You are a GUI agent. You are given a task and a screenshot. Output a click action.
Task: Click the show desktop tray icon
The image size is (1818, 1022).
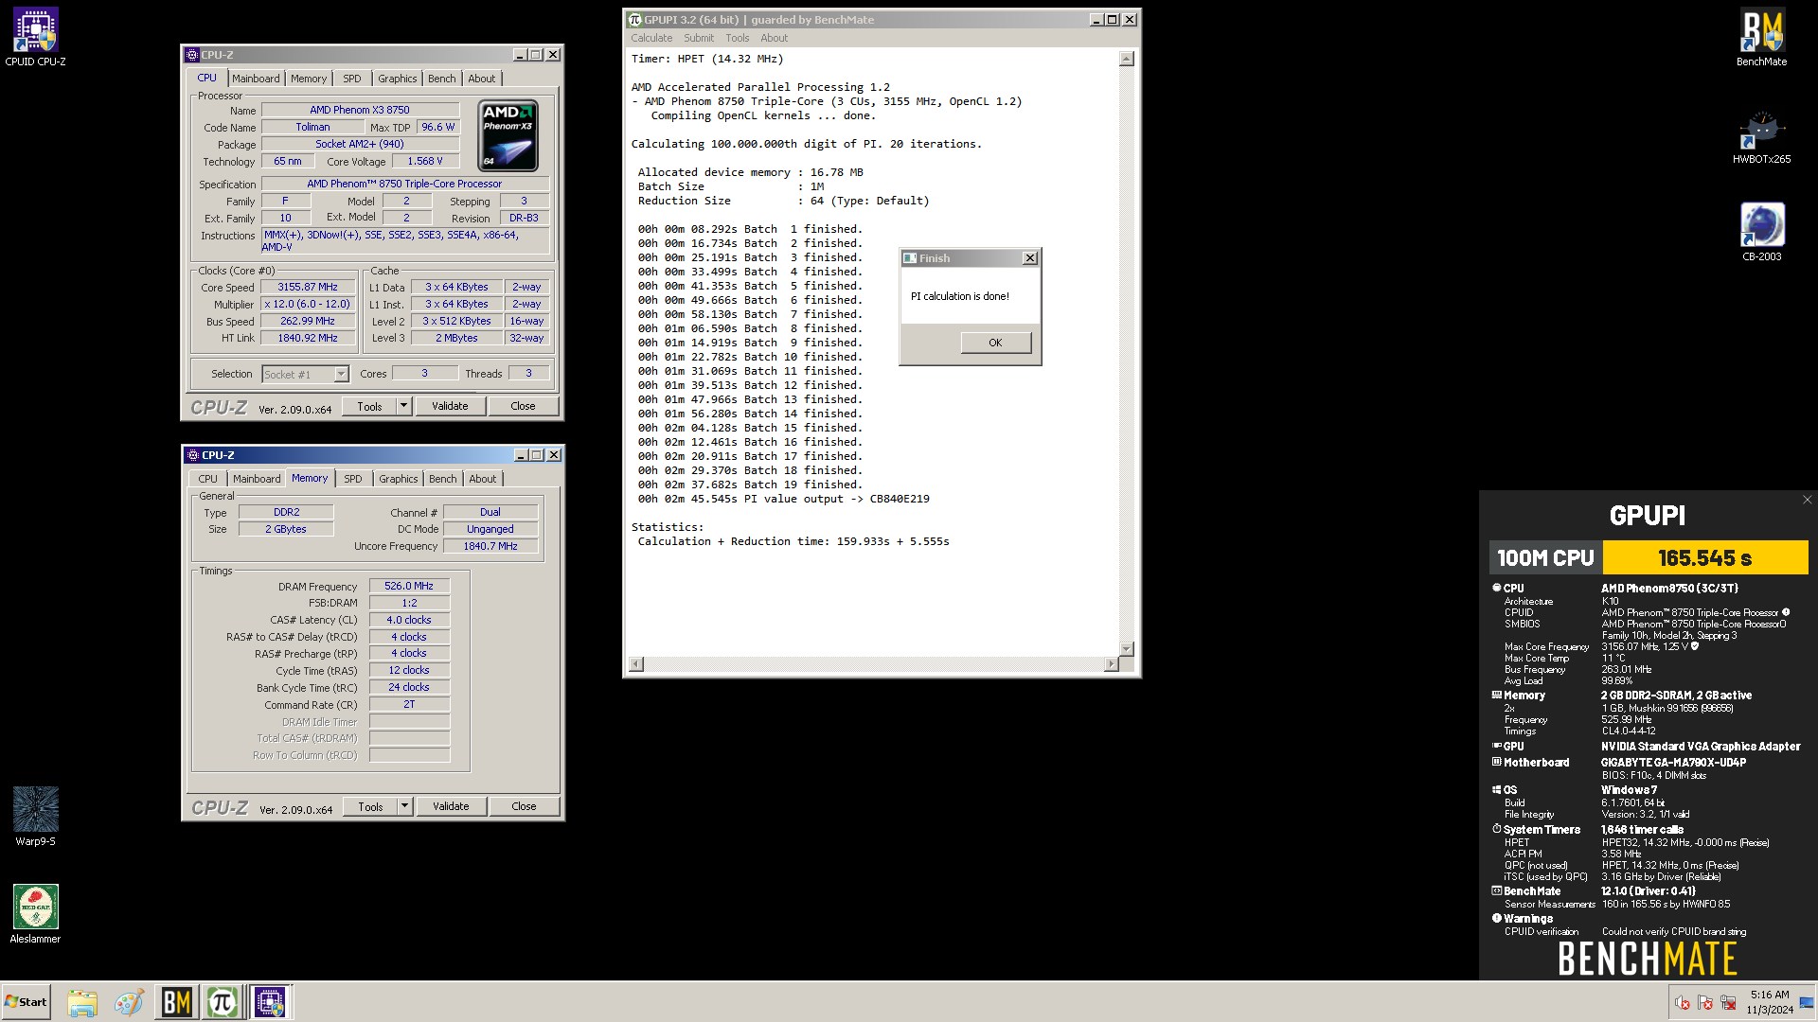pyautogui.click(x=1807, y=1003)
